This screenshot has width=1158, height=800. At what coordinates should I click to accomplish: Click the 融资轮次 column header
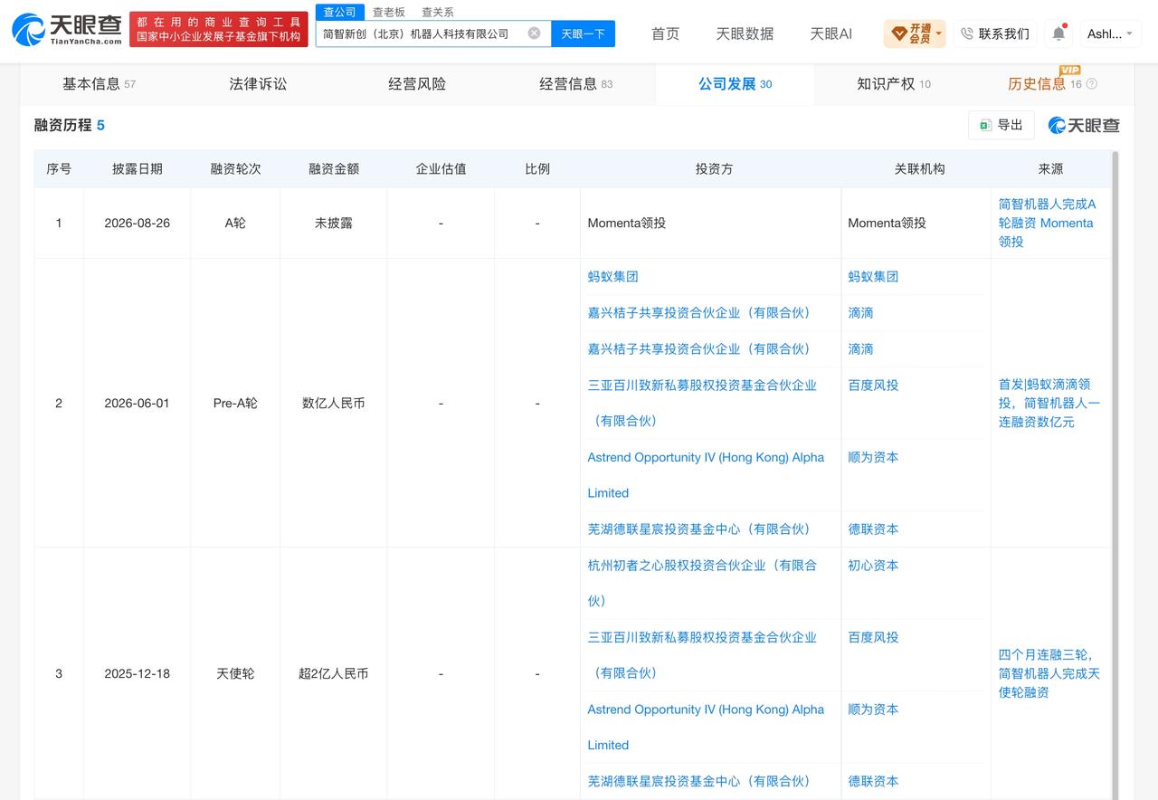235,169
